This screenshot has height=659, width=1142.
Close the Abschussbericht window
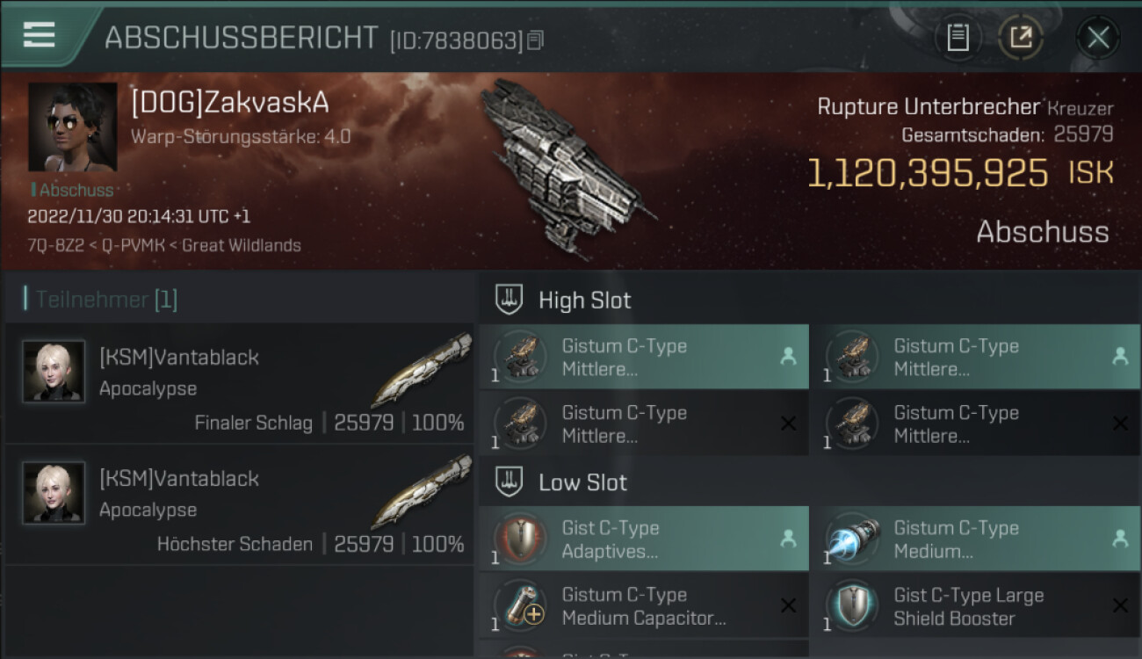(x=1098, y=38)
